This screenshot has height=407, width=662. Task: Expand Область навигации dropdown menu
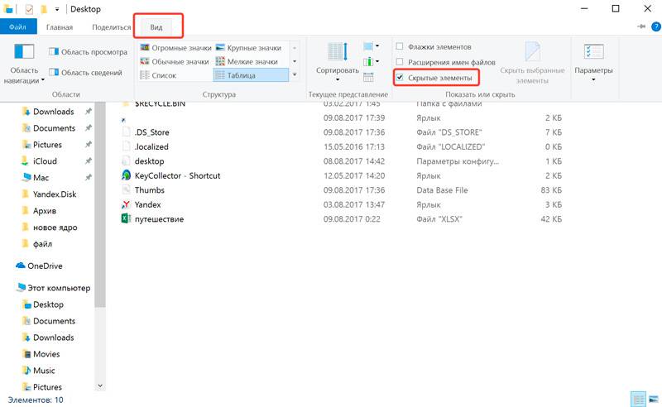[x=41, y=81]
